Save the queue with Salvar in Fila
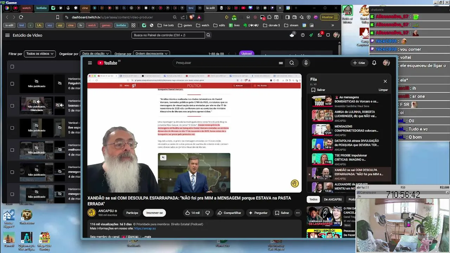 318,90
